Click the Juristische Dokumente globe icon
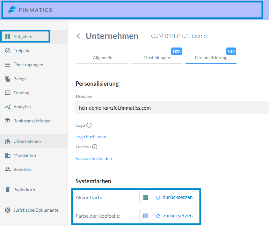 point(8,210)
